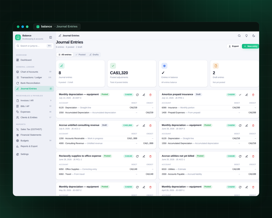The image size is (272, 218).
Task: Edit the July 14 Monthly depreciation entry
Action: coord(144,95)
